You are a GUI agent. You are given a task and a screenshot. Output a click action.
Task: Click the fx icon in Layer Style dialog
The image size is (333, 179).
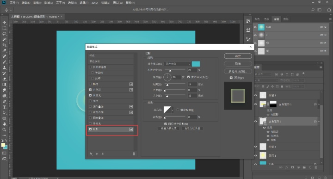point(91,154)
